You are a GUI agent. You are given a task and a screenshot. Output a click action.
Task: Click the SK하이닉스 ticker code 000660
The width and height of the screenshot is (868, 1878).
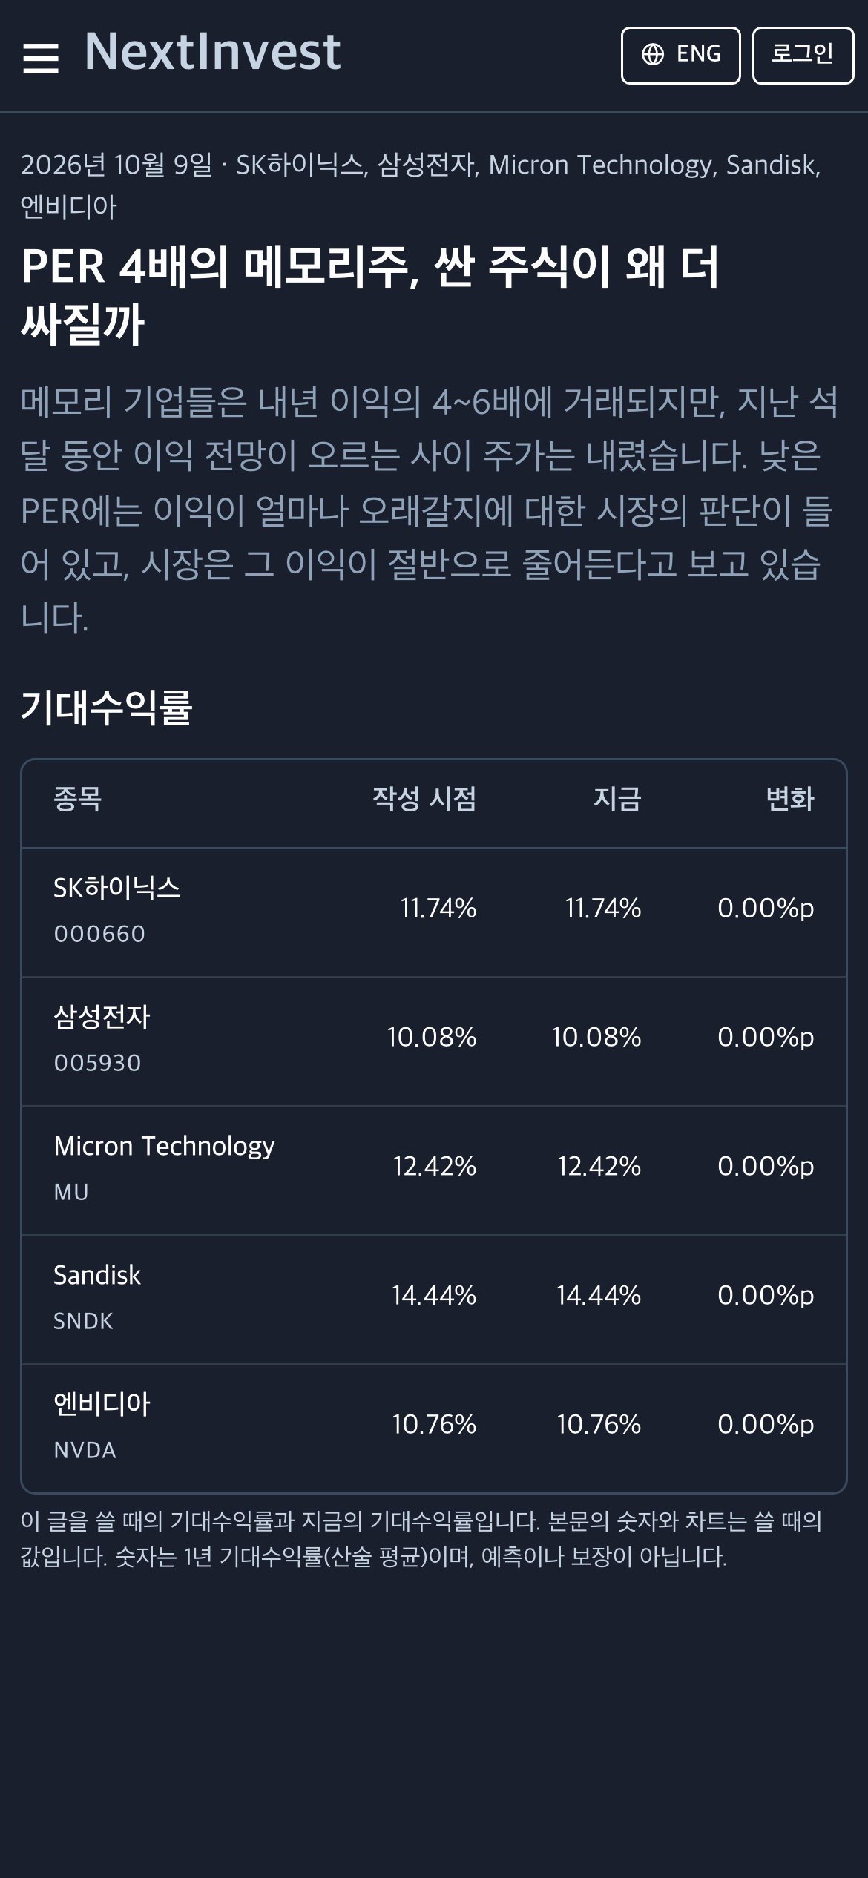(x=99, y=934)
